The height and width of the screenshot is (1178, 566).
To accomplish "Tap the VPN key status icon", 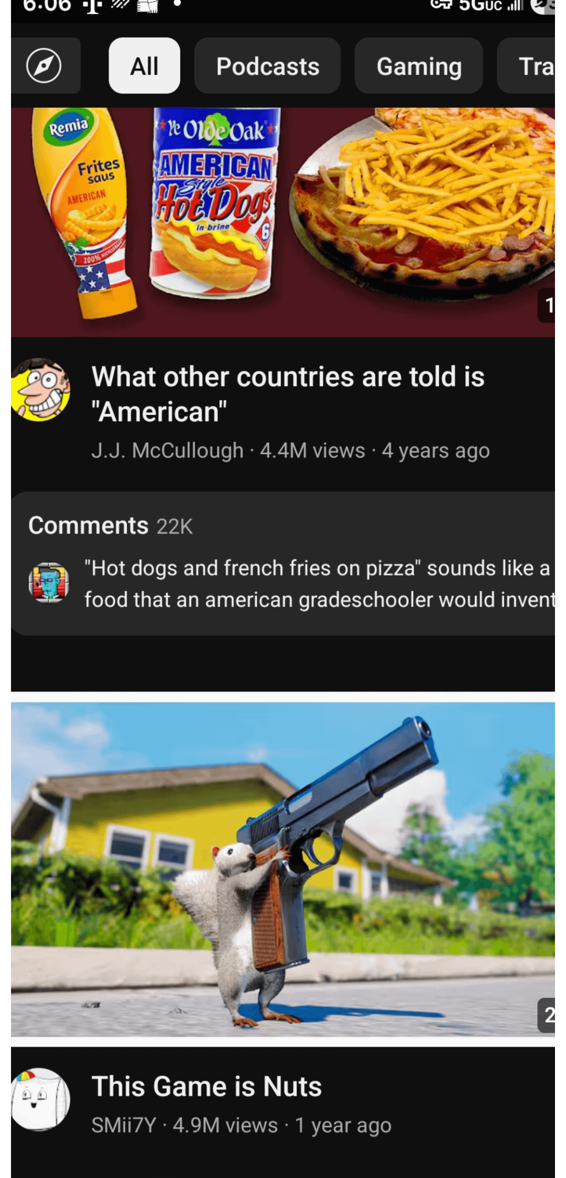I will tap(441, 5).
